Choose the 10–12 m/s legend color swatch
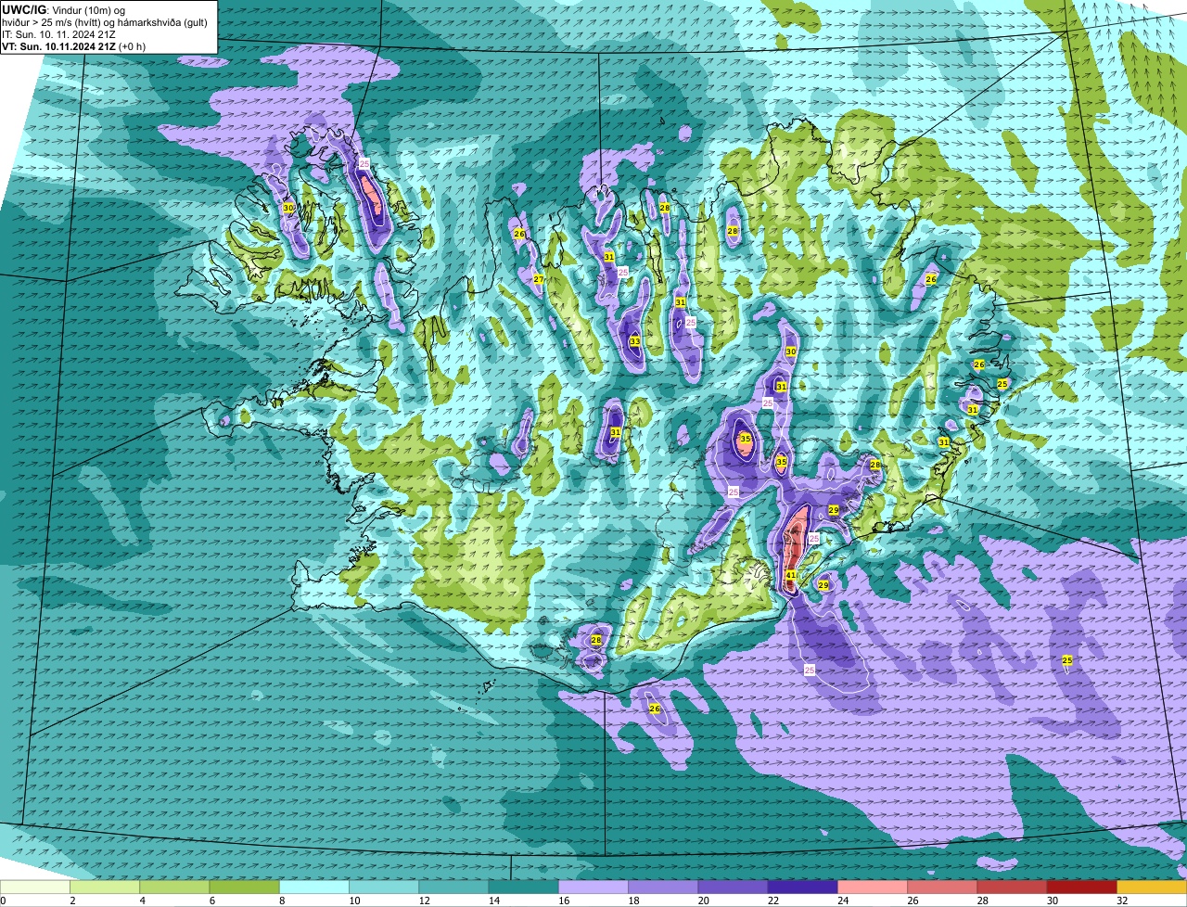1187x907 pixels. tap(384, 887)
